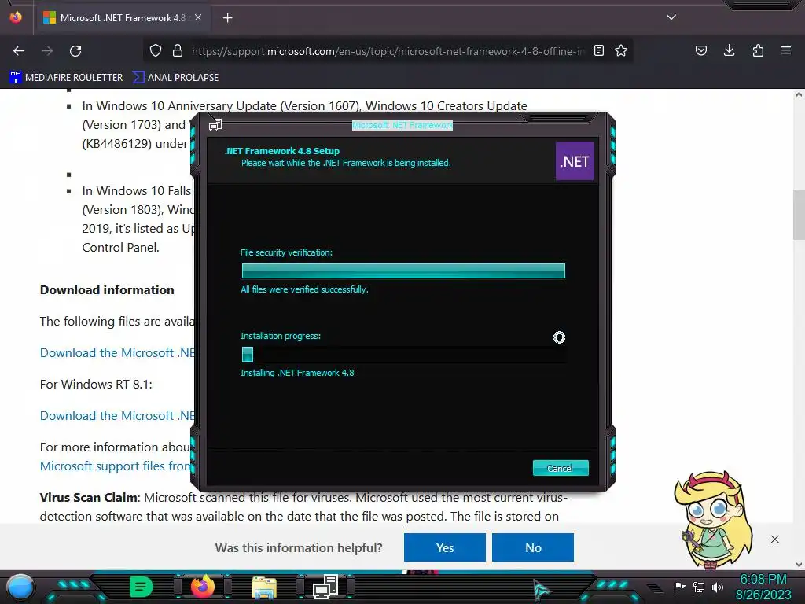This screenshot has width=805, height=604.
Task: Open the Pocket save icon
Action: pyautogui.click(x=700, y=50)
